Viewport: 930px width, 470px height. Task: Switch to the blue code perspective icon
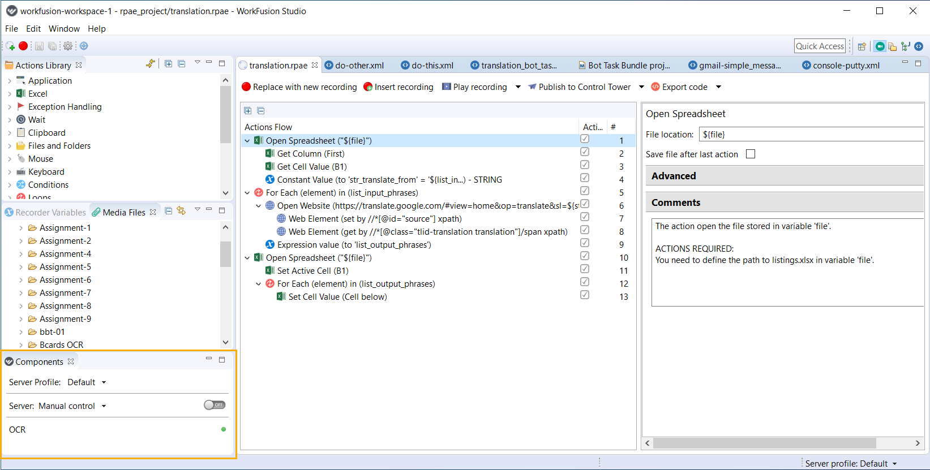click(919, 46)
